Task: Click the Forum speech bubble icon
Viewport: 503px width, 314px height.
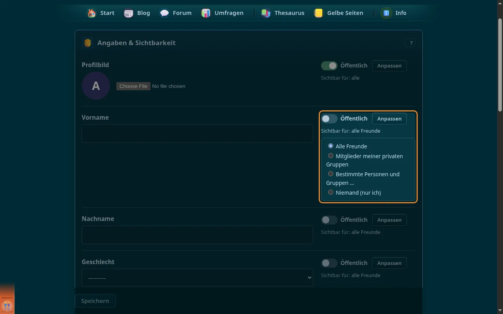Action: 164,13
